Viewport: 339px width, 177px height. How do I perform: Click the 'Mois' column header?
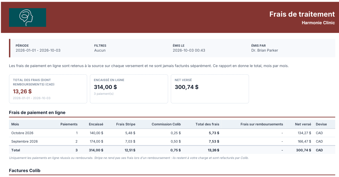[x=15, y=124]
